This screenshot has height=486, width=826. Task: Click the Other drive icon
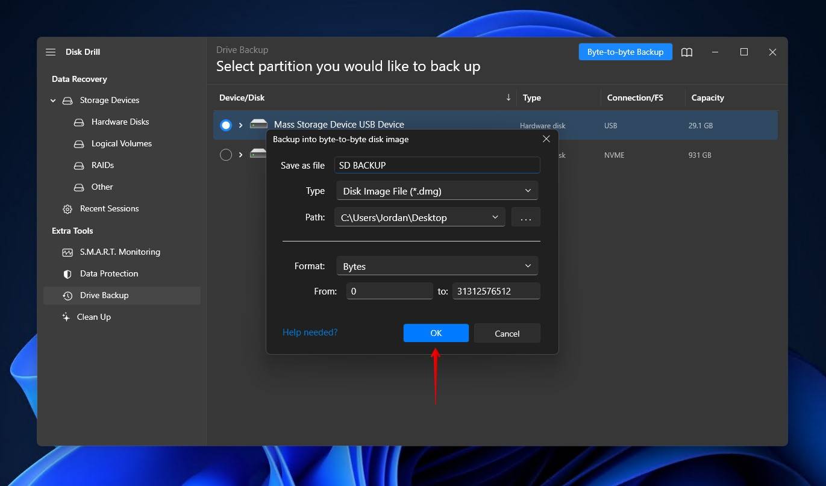pyautogui.click(x=79, y=187)
